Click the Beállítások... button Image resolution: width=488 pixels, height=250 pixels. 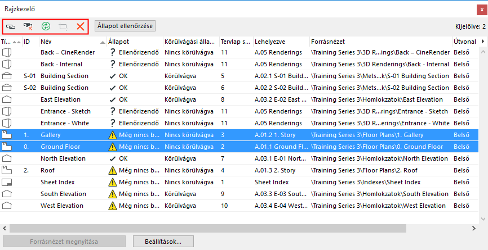tap(163, 242)
